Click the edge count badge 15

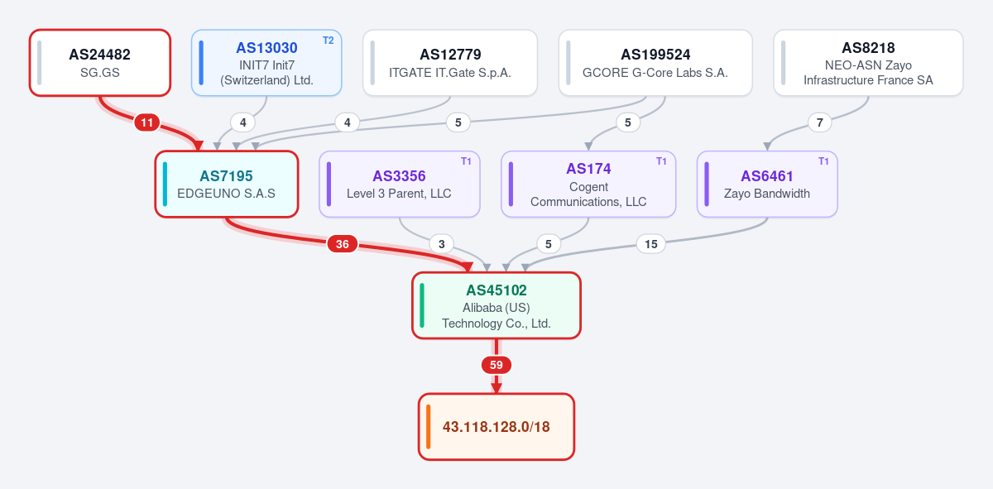(x=651, y=244)
